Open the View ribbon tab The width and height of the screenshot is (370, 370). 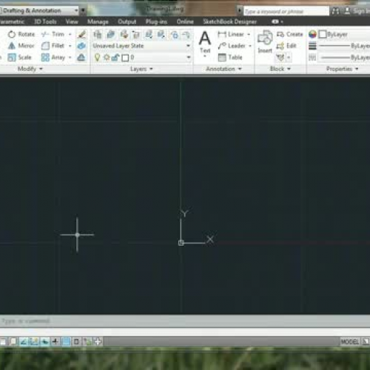[72, 21]
